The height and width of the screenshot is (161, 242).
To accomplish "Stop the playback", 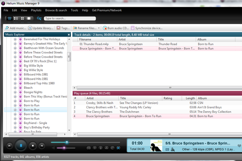I will point(33,146).
